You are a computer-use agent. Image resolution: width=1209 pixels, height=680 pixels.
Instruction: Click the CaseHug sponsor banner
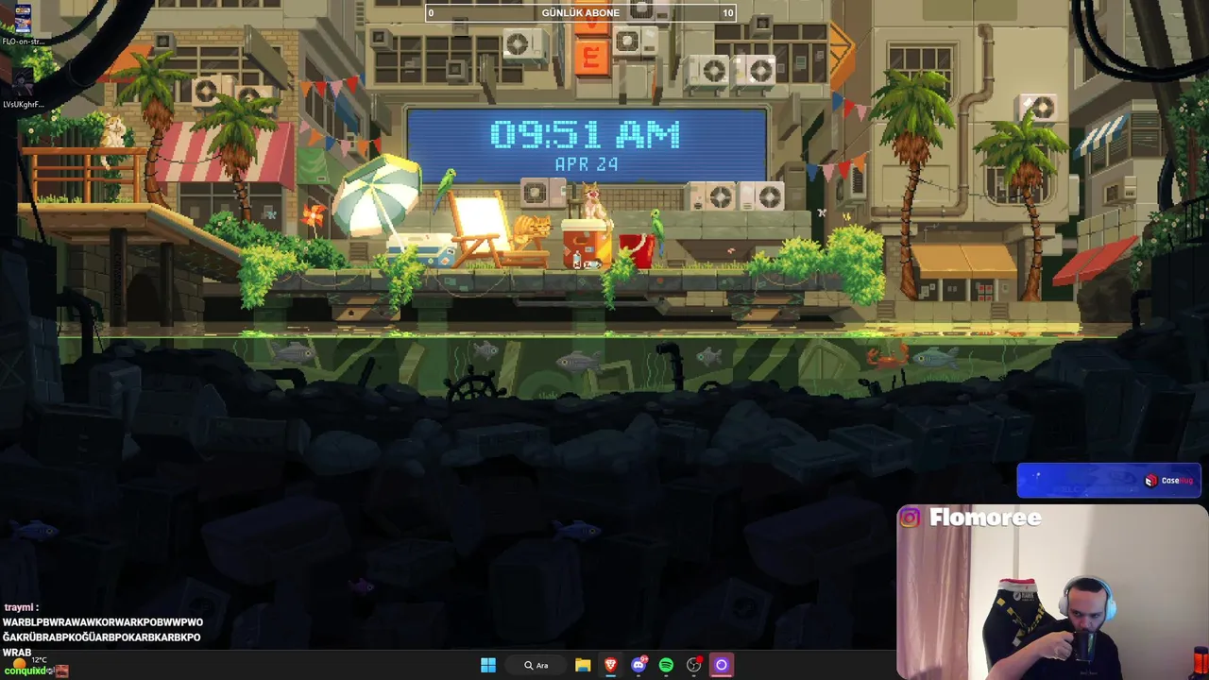(1108, 481)
